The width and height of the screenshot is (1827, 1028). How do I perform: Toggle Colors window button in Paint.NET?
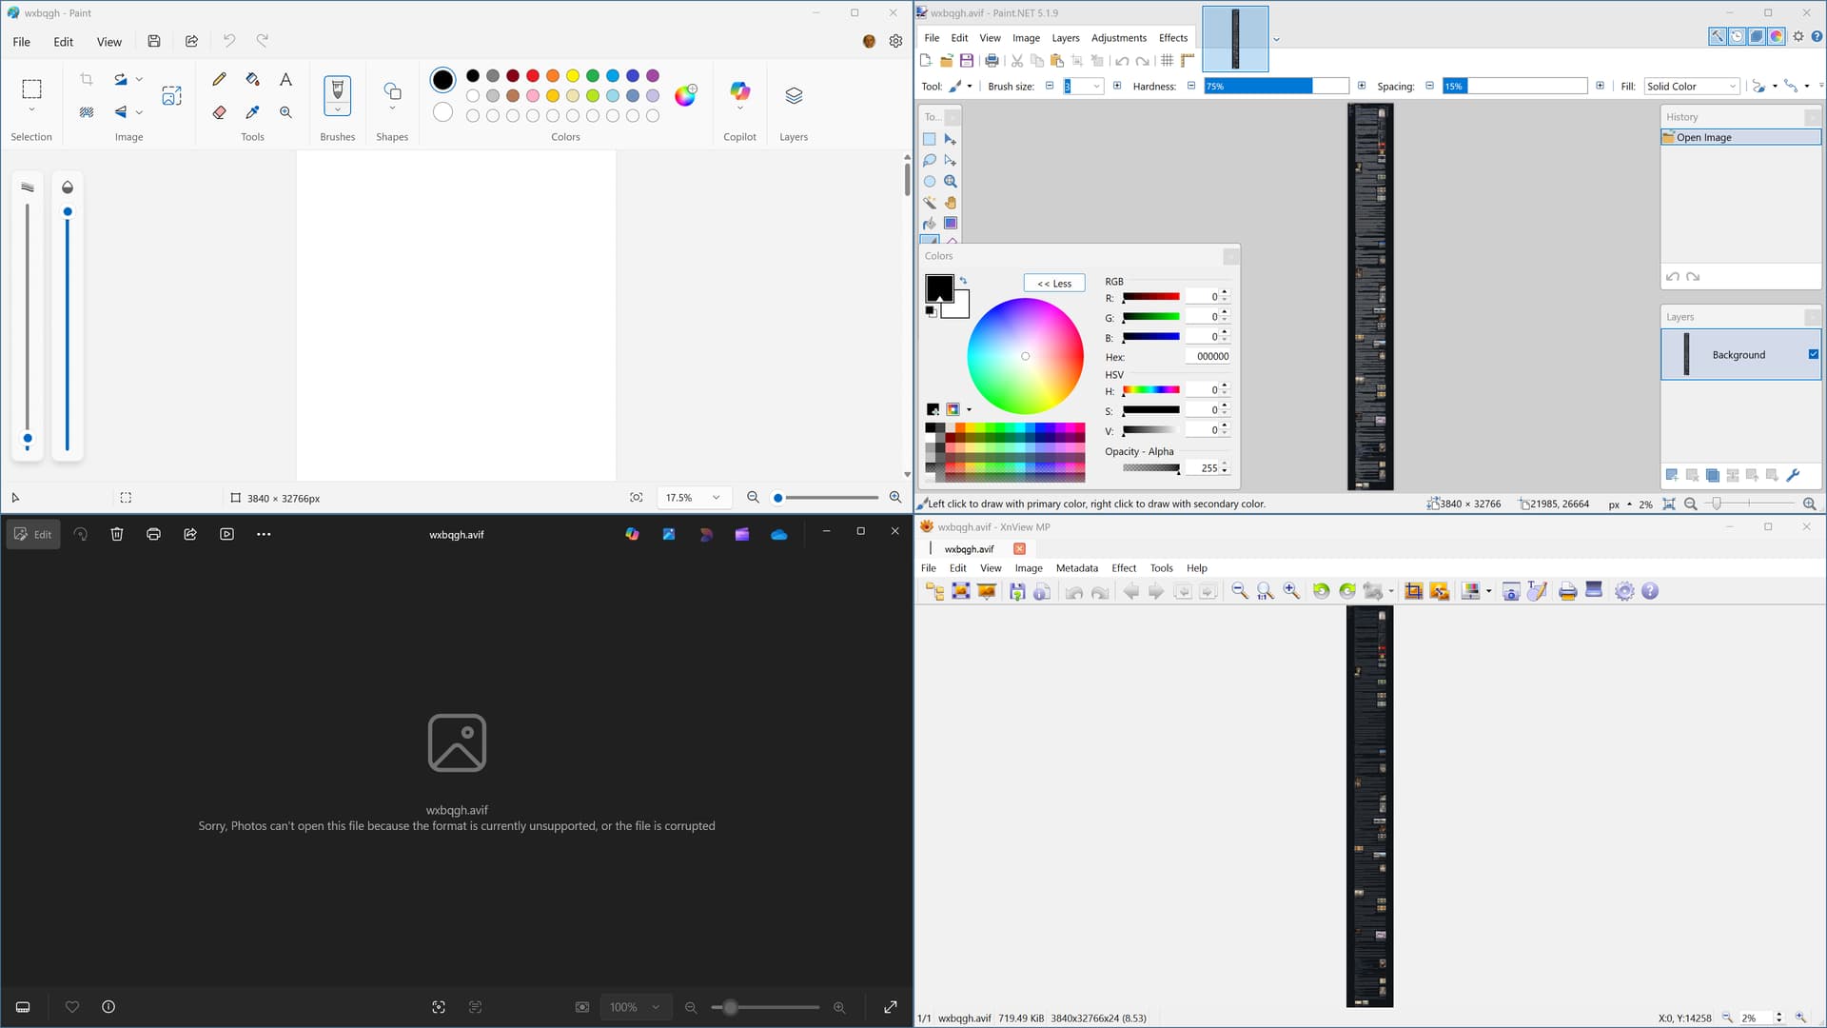click(1777, 37)
